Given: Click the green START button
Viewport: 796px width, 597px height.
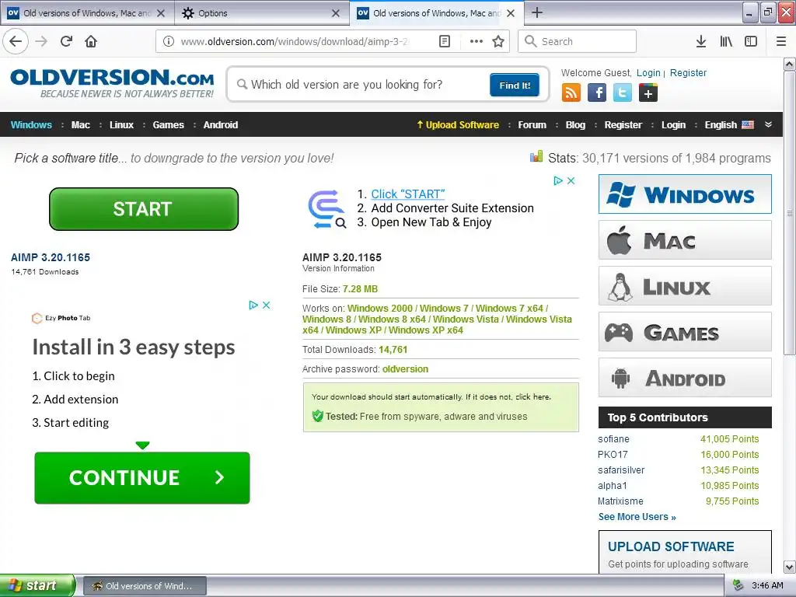Looking at the screenshot, I should click(144, 208).
